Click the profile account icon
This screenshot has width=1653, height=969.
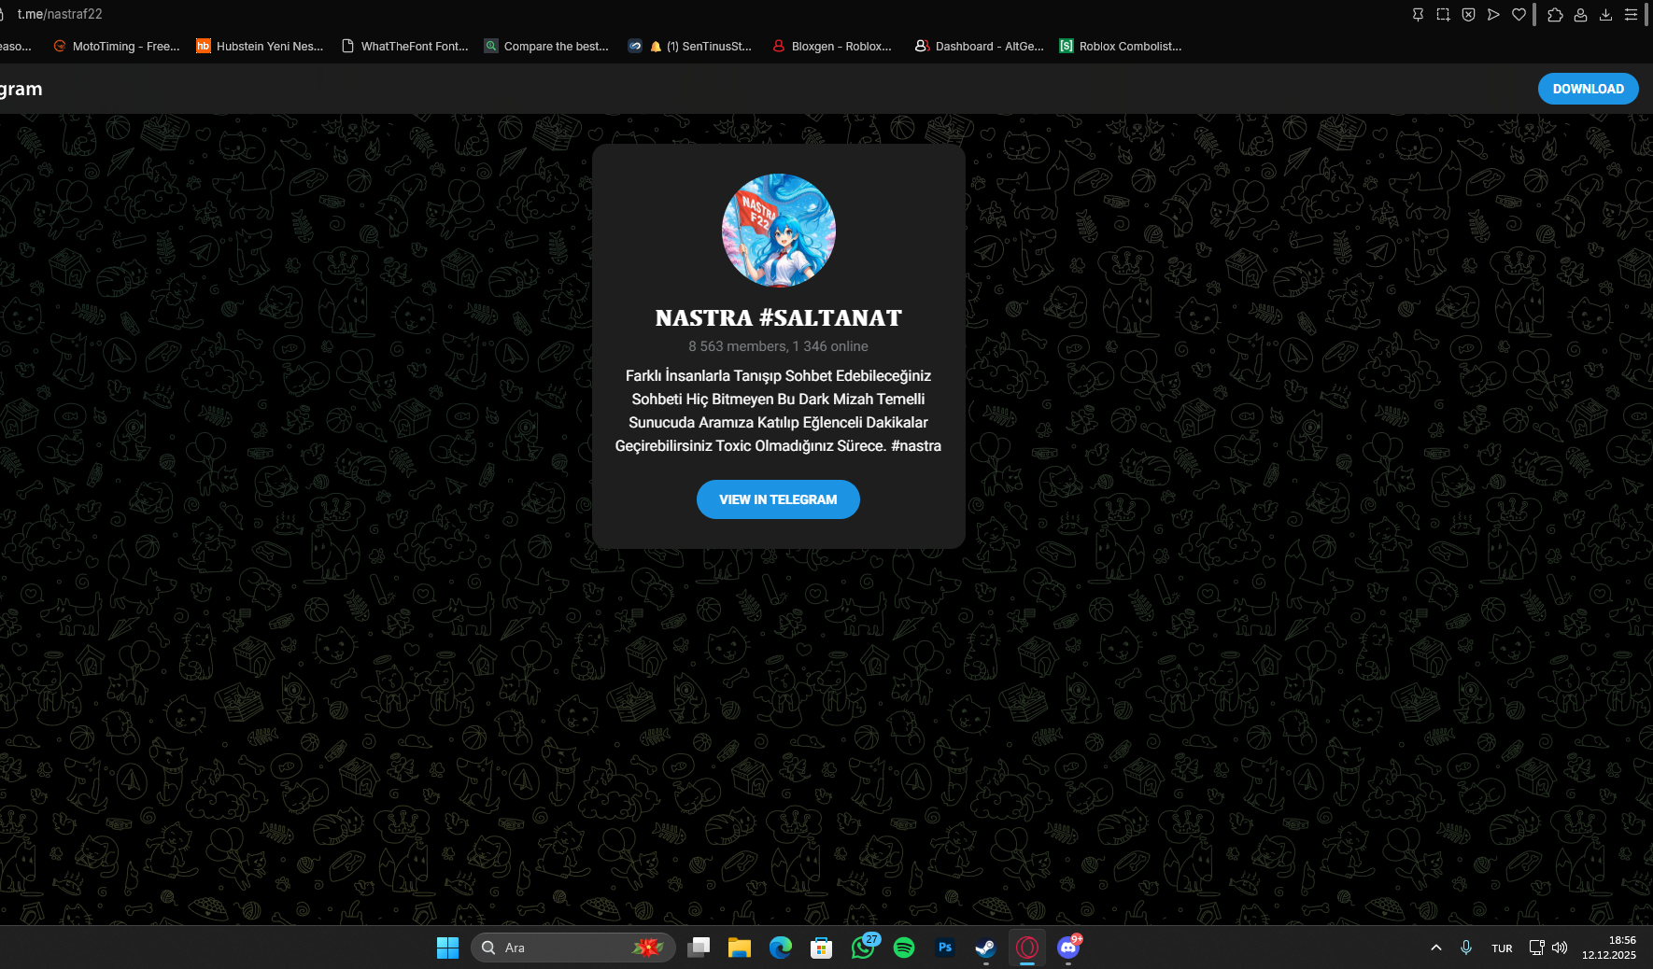[1580, 14]
